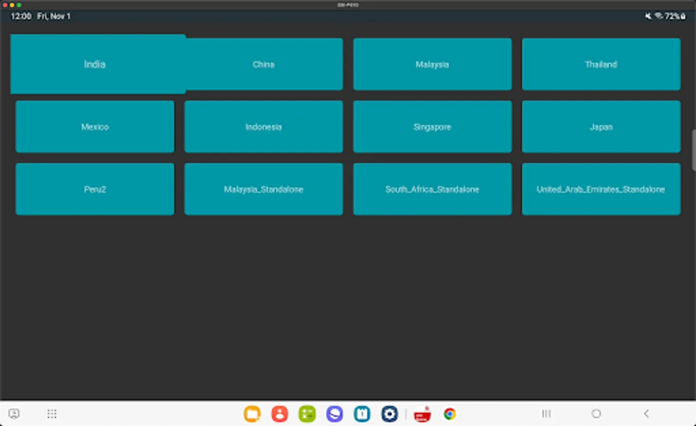Choose United_Arab_Emirates_Standalone
This screenshot has width=696, height=426.
[601, 189]
